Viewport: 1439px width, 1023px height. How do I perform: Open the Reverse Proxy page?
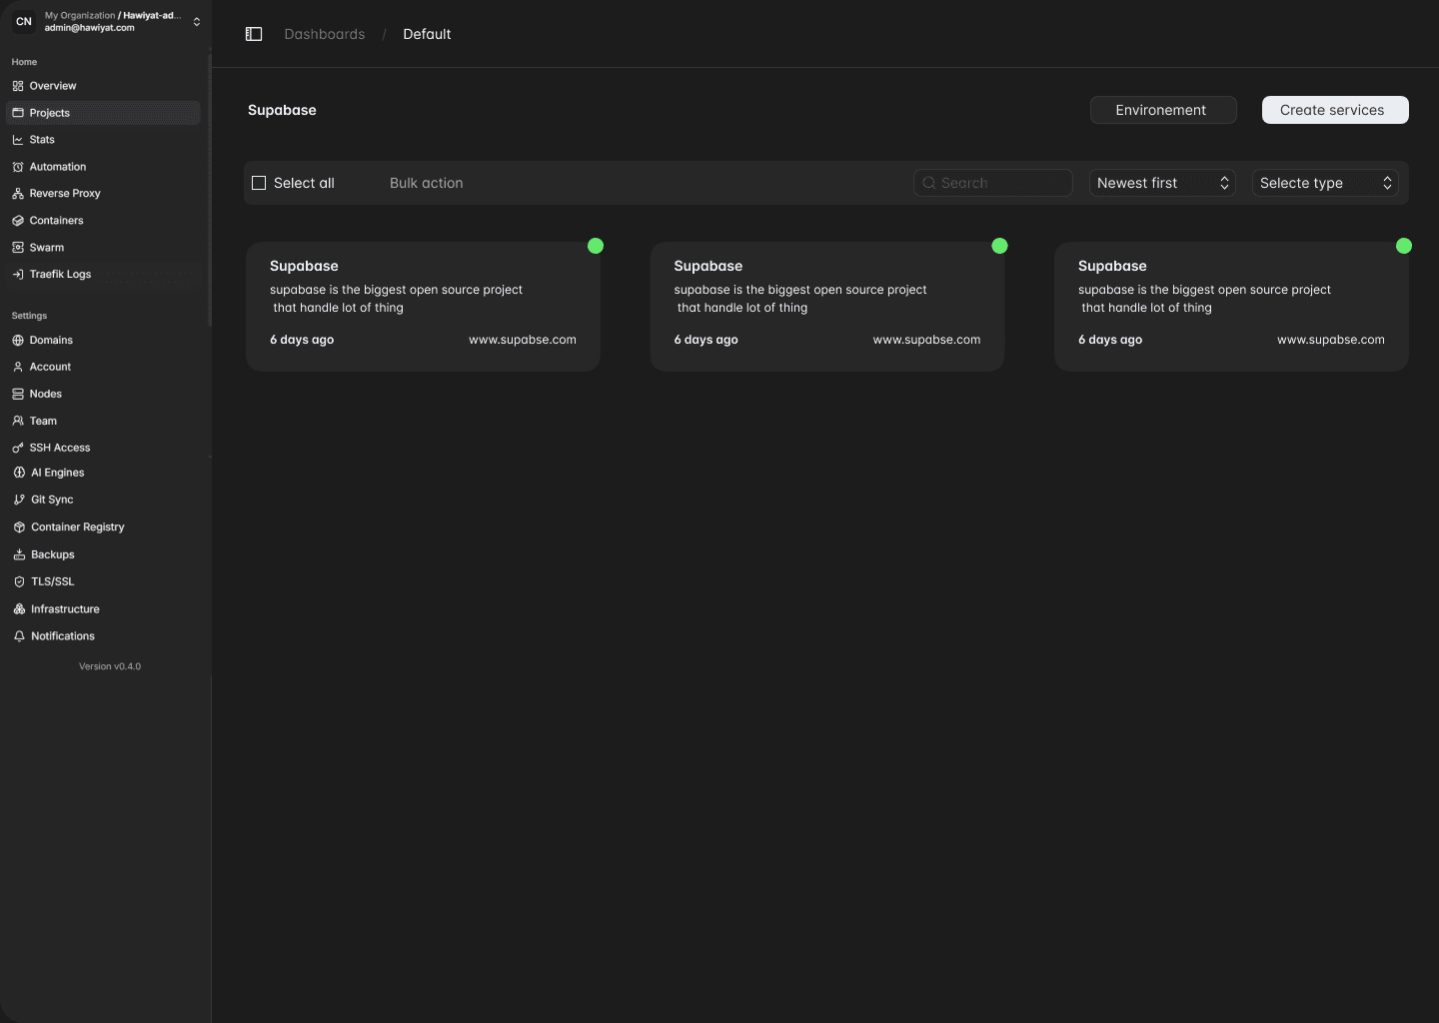[65, 193]
